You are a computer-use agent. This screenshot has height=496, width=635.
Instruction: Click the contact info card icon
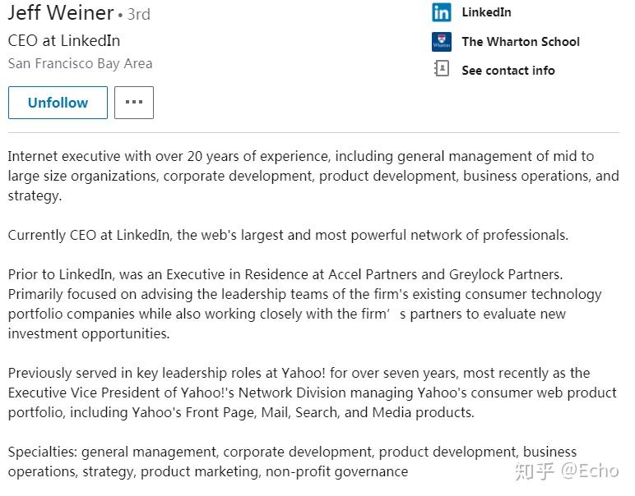(x=442, y=70)
